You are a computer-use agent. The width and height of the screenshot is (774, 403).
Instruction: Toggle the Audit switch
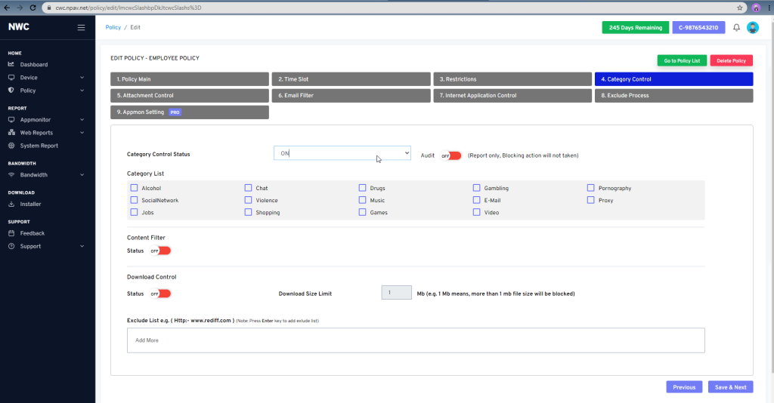tap(450, 155)
